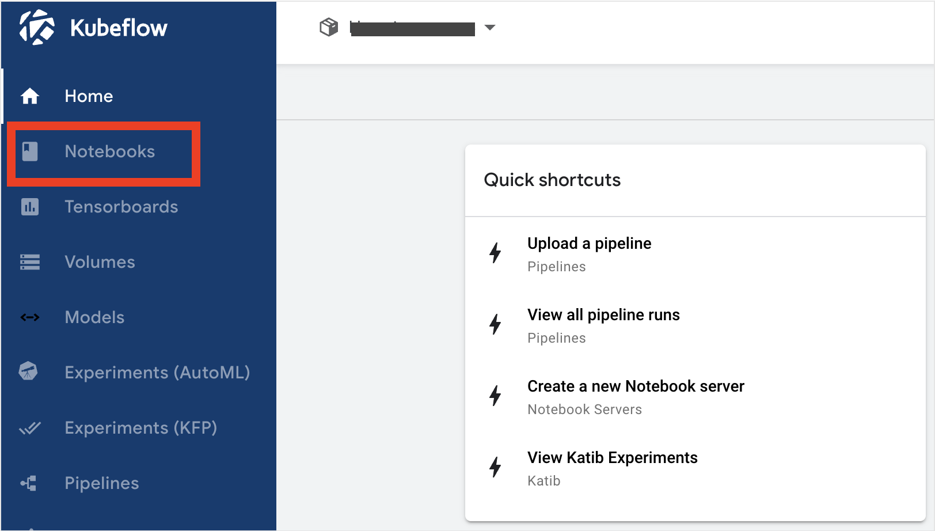The image size is (935, 531).
Task: Click the Models arrows icon
Action: click(x=30, y=317)
